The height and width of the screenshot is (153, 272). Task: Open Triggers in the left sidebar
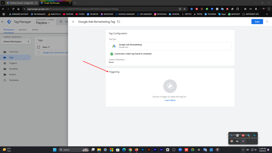point(13,63)
